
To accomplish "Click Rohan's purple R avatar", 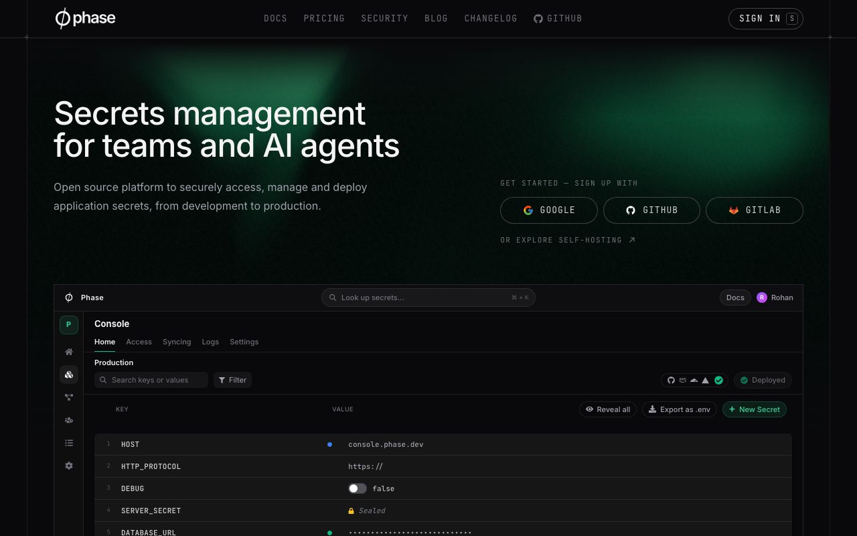I will click(762, 297).
